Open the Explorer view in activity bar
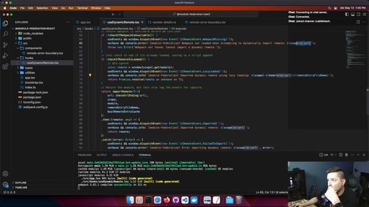The image size is (369, 207). click(x=5, y=23)
